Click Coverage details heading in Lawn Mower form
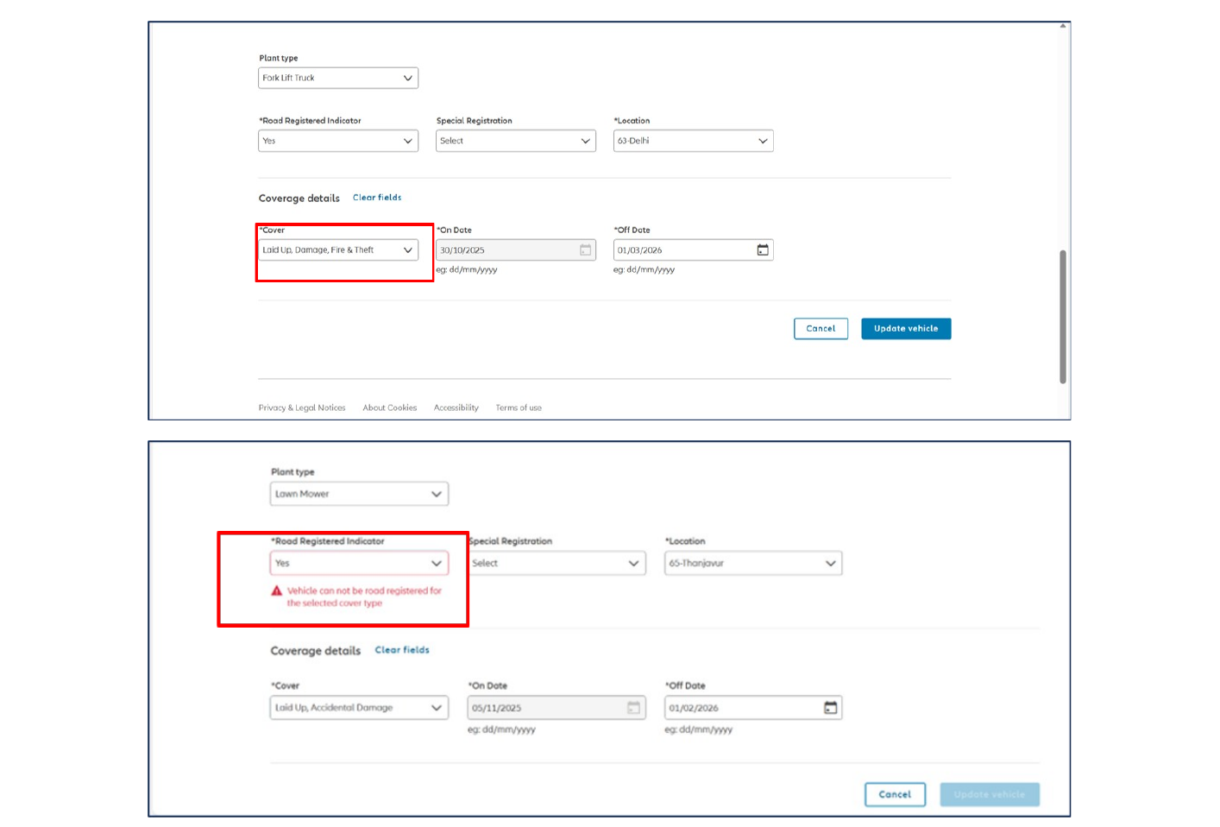Image resolution: width=1220 pixels, height=827 pixels. click(x=316, y=651)
